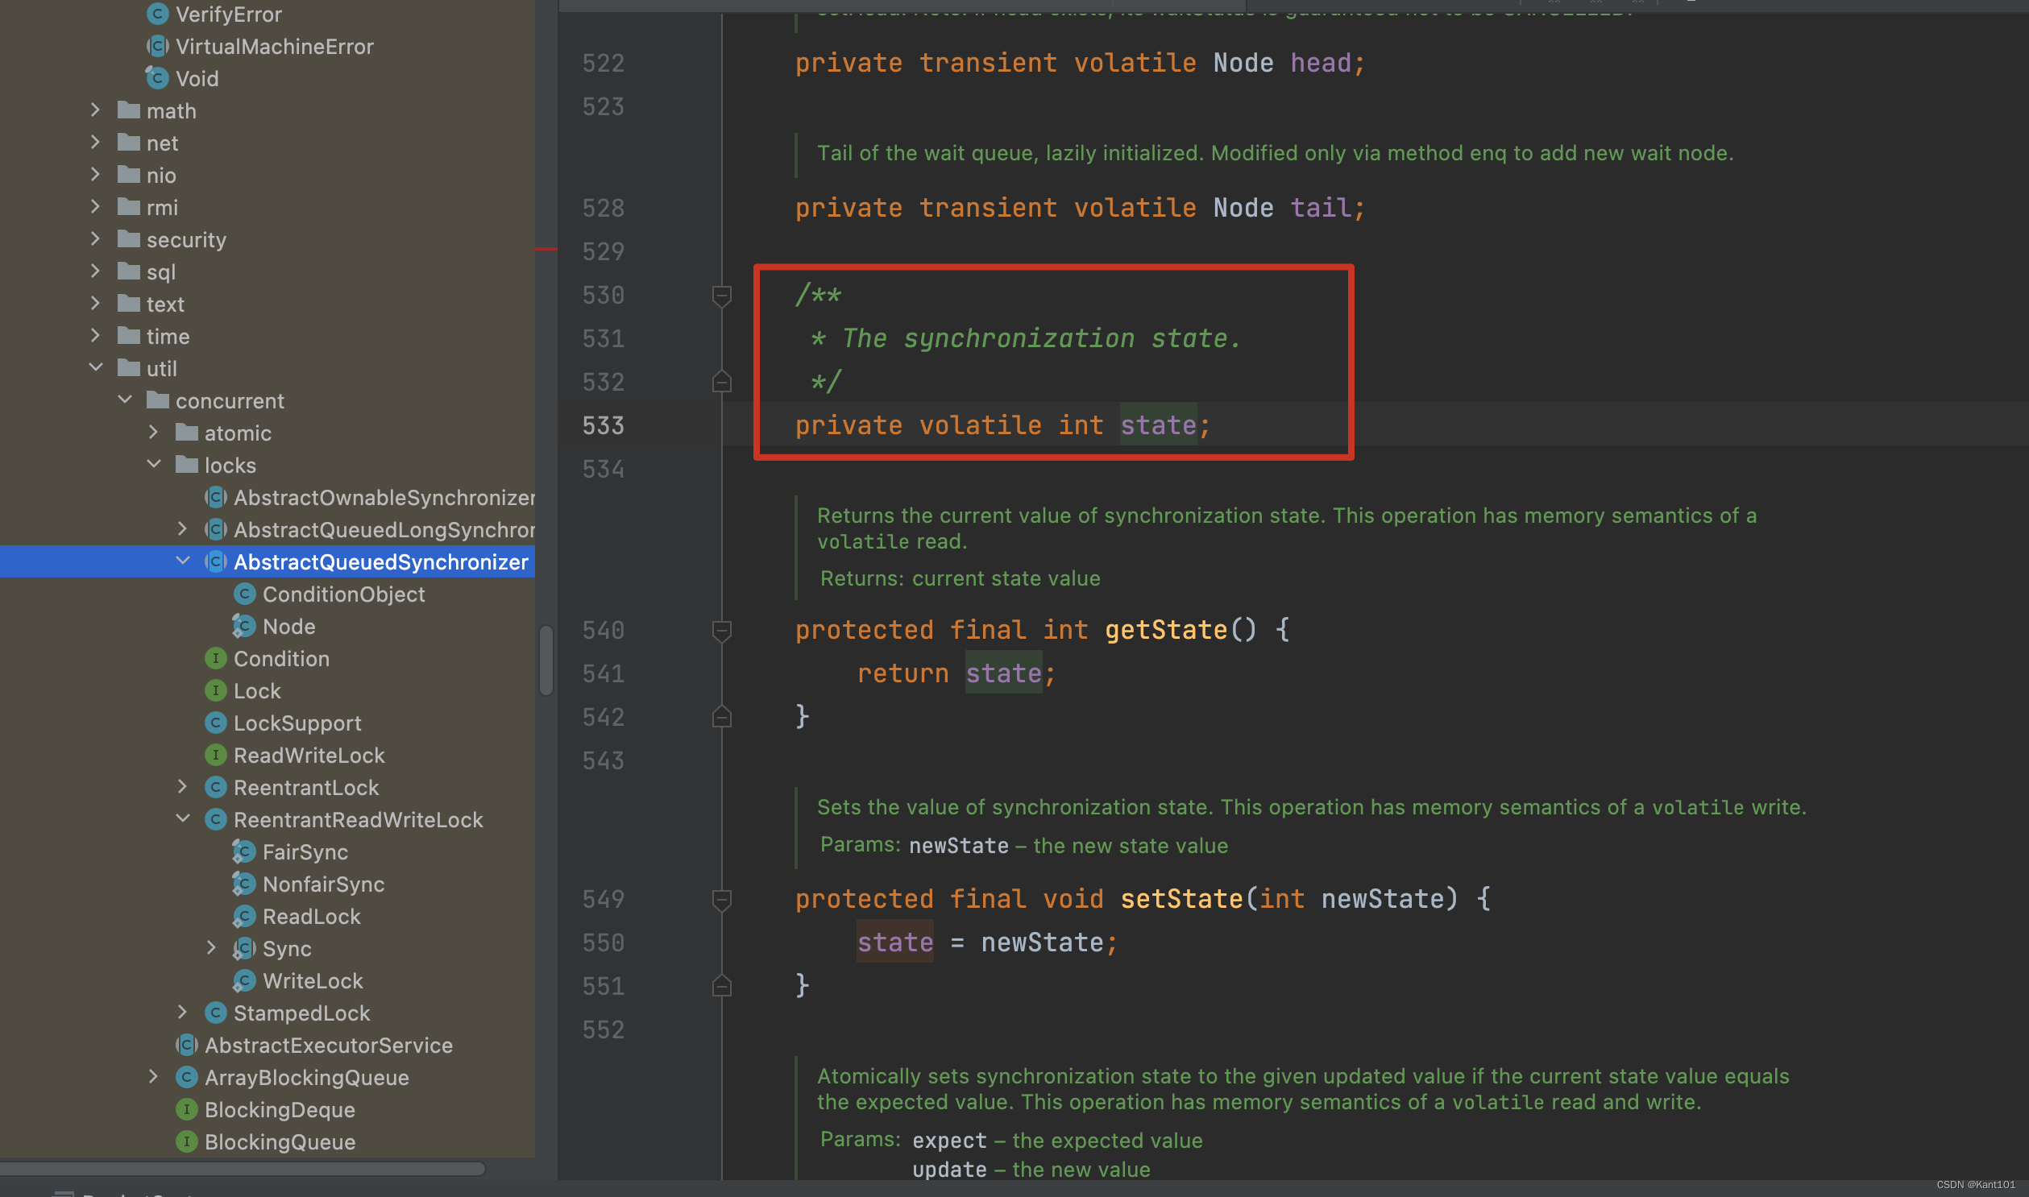Select AbstractQueuedSynchronizer in project tree
The height and width of the screenshot is (1197, 2029).
click(380, 562)
